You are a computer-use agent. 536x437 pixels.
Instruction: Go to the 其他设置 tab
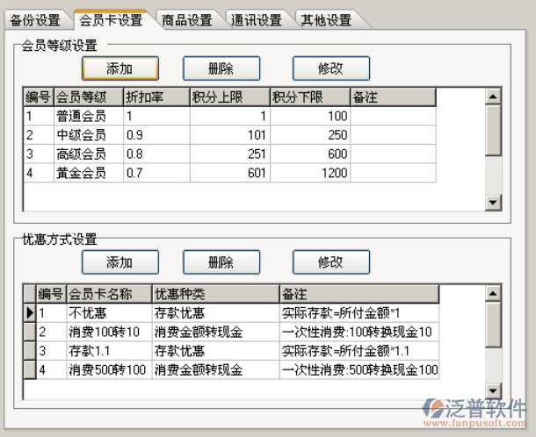(x=326, y=20)
